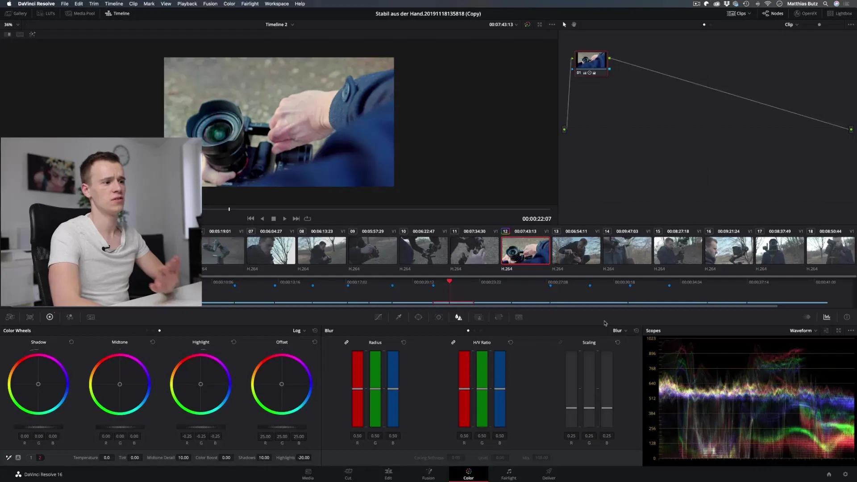The image size is (857, 482).
Task: Show the Scopes panel icon
Action: (827, 317)
